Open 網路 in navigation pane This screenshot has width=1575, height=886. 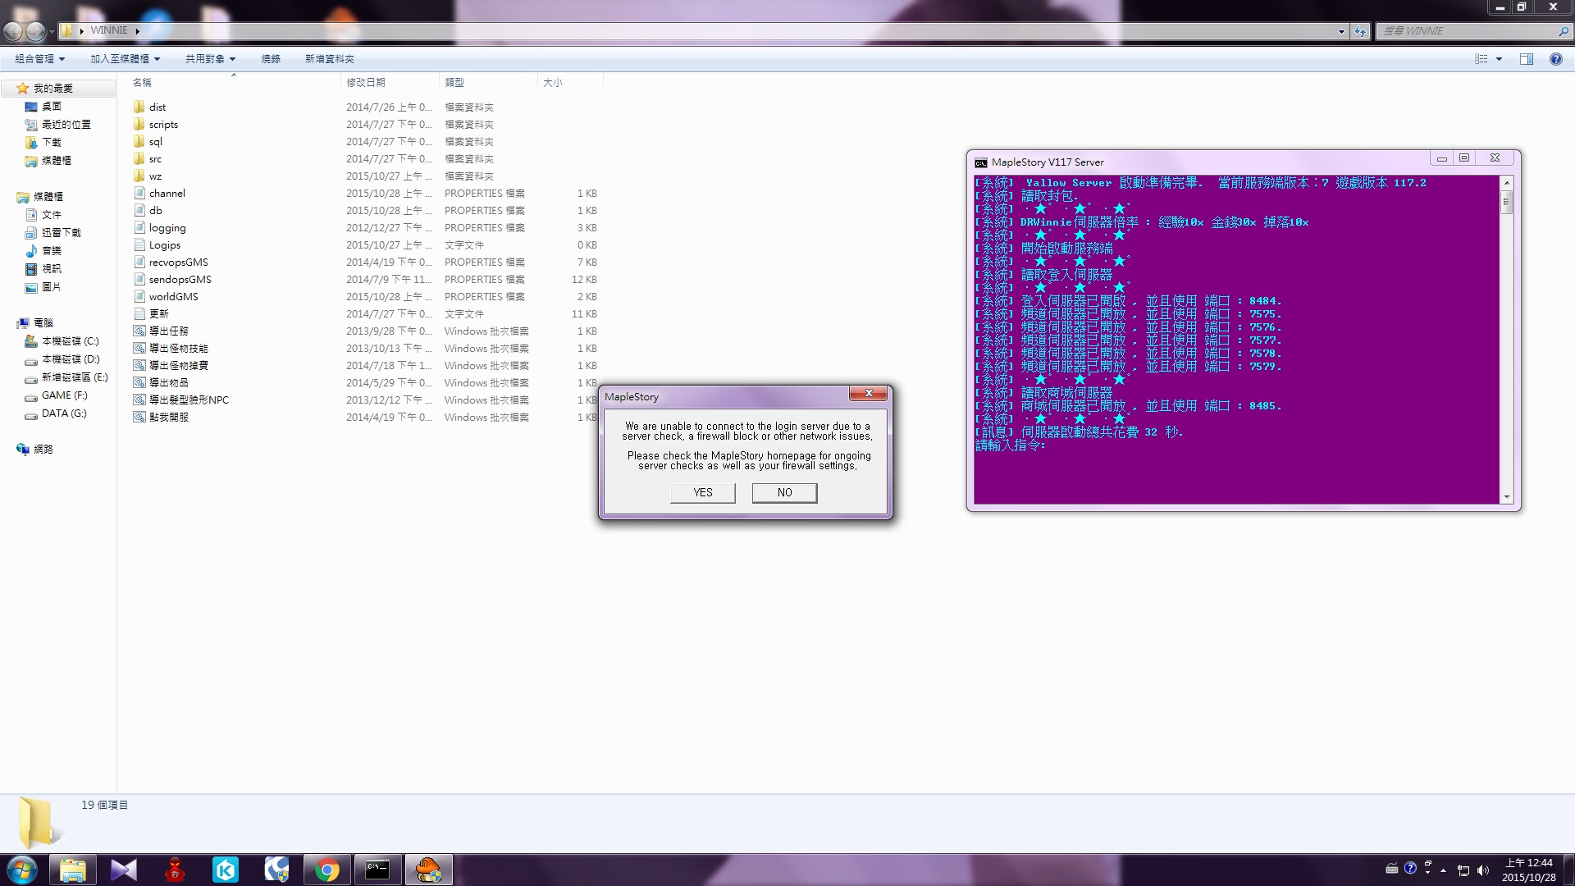pos(43,450)
